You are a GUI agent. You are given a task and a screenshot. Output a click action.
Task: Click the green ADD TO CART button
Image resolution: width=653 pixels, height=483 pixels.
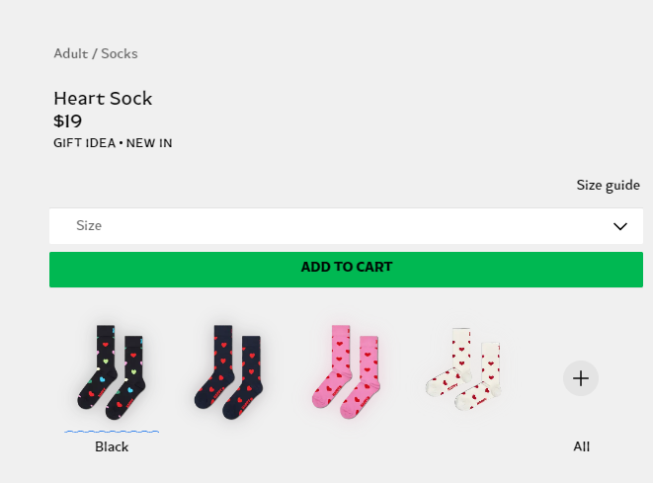(x=346, y=270)
